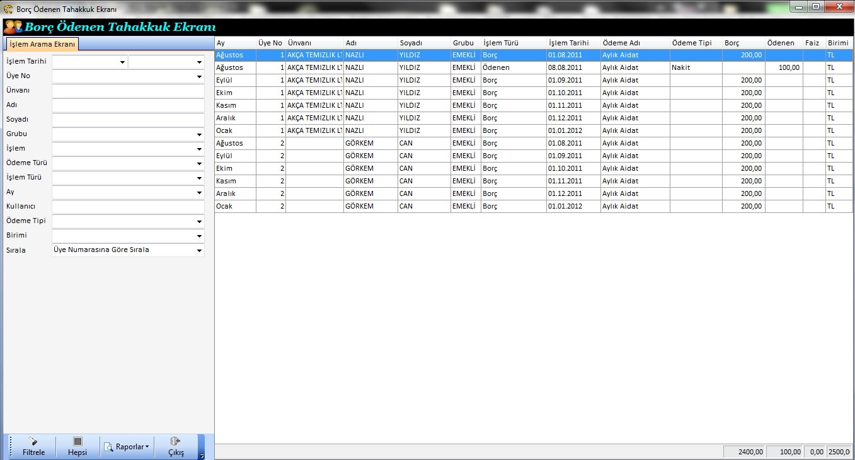Expand the Üye No dropdown
Image resolution: width=855 pixels, height=460 pixels.
[199, 77]
